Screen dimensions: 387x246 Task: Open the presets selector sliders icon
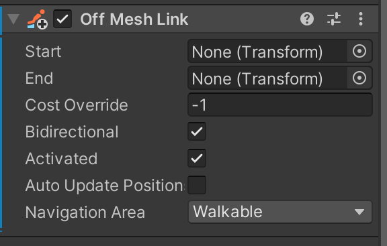[x=334, y=19]
